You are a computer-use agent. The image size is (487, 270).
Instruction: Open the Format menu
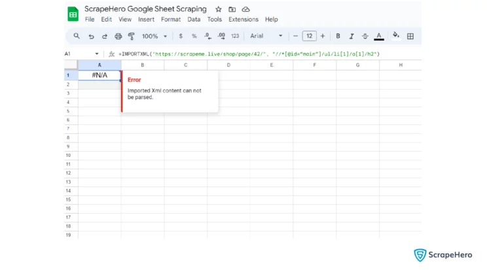pyautogui.click(x=171, y=19)
